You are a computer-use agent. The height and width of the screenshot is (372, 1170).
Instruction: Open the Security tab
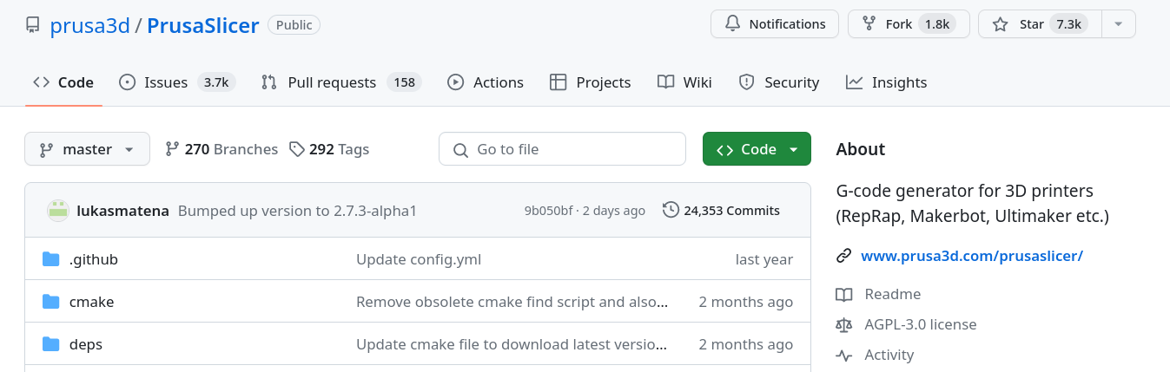pyautogui.click(x=779, y=82)
